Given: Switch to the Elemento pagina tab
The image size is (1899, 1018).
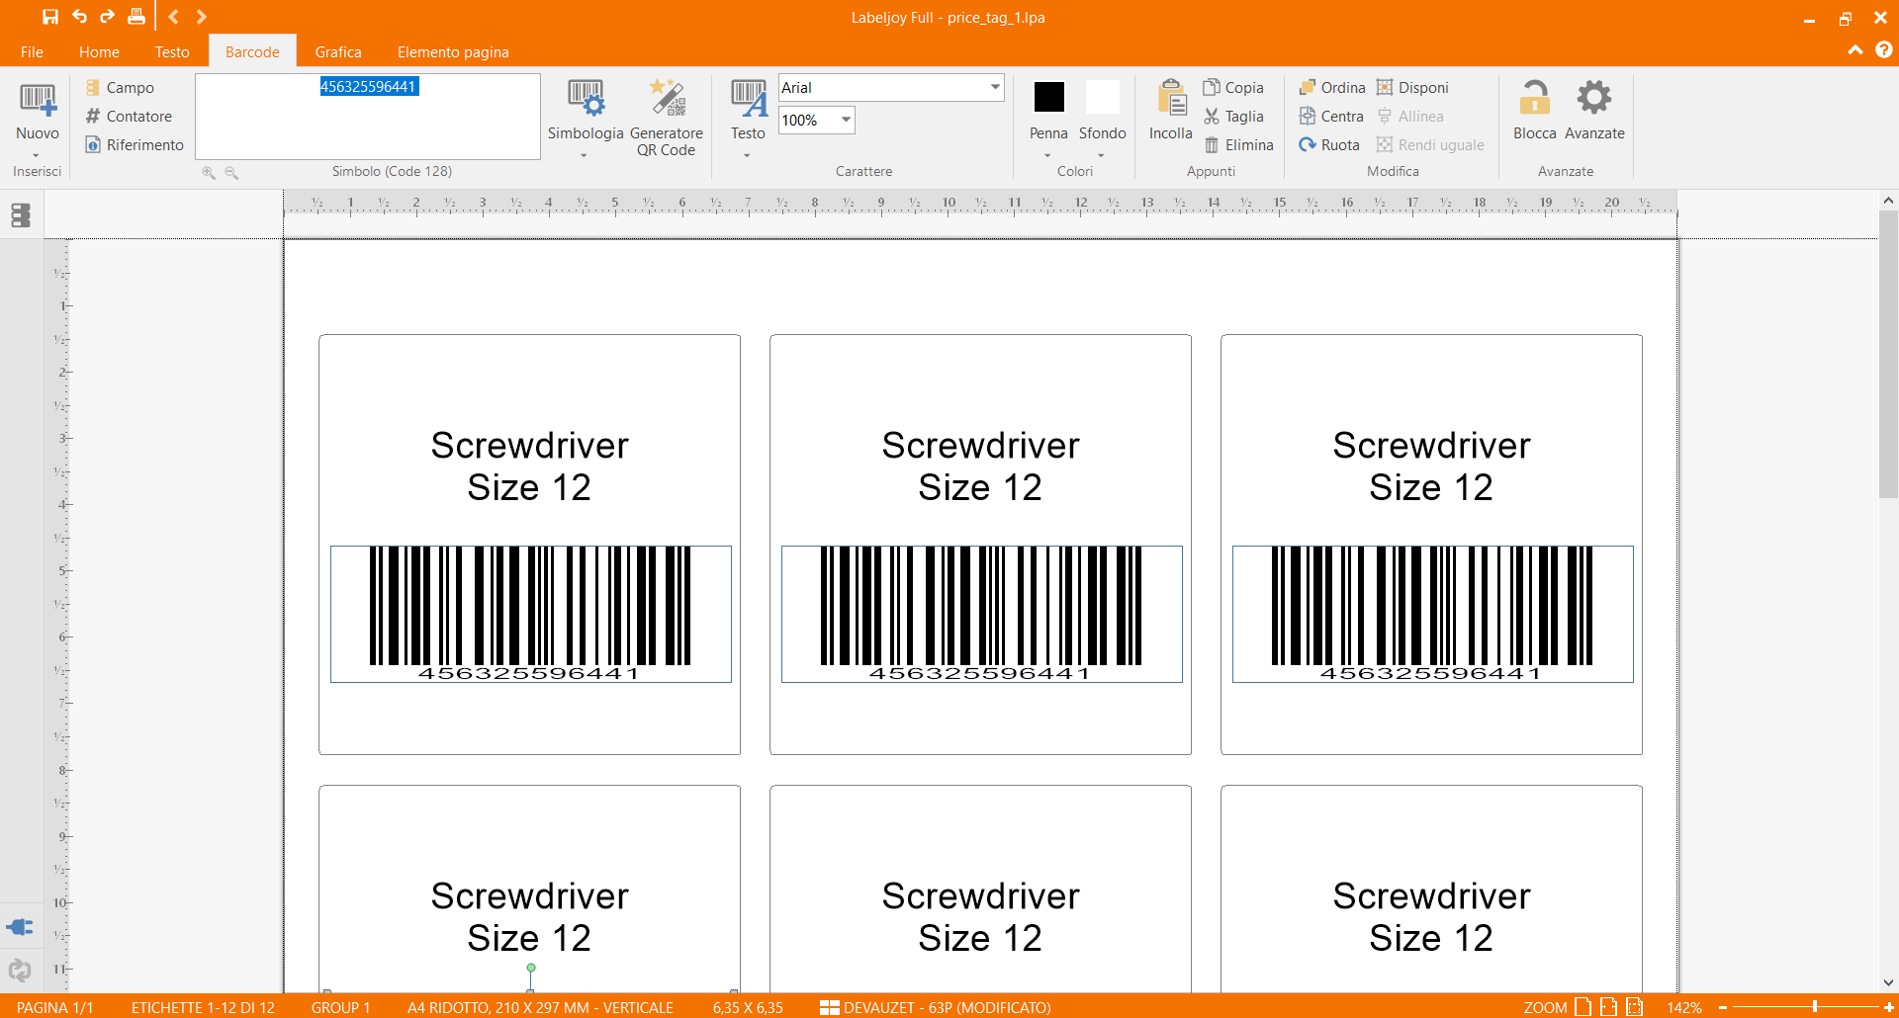Looking at the screenshot, I should [453, 52].
